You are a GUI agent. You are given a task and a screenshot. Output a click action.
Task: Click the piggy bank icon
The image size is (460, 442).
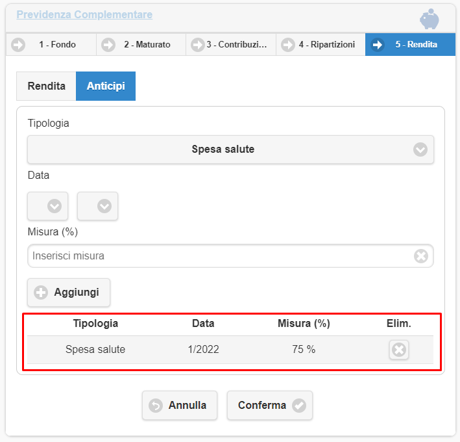(429, 19)
